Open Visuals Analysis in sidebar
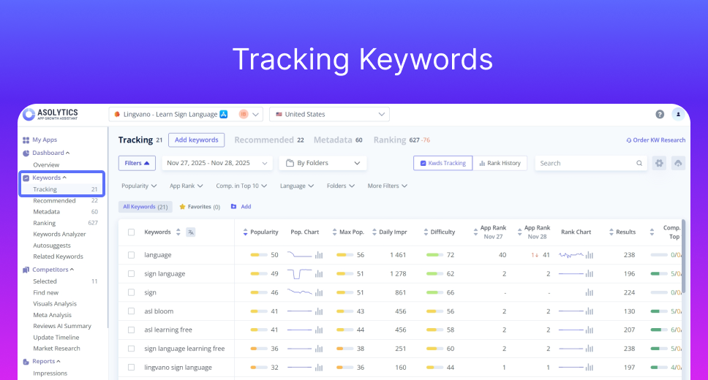The image size is (708, 380). [55, 304]
